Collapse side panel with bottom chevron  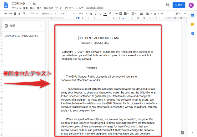click(192, 133)
